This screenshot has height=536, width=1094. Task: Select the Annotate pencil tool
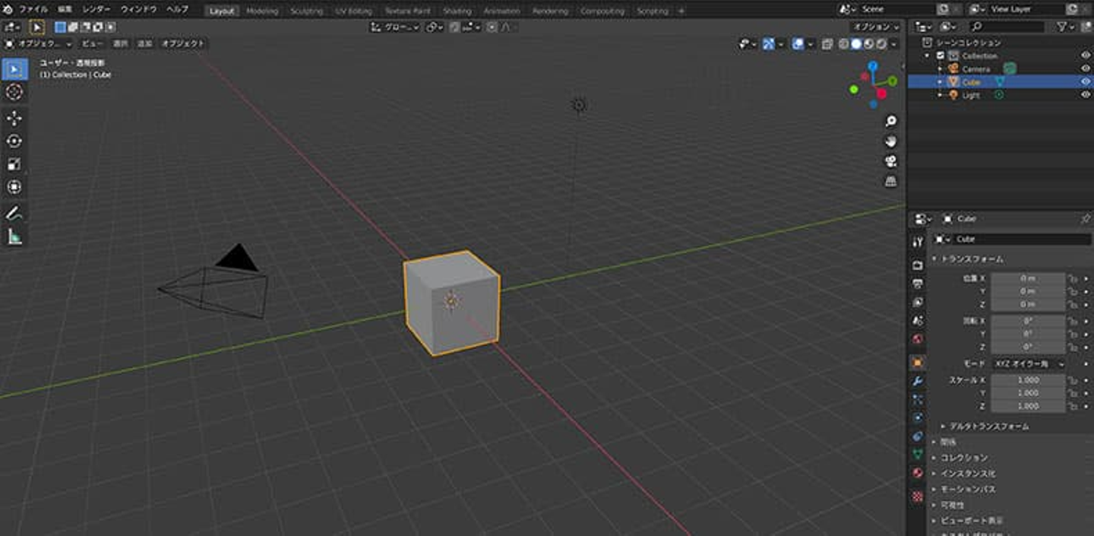(x=14, y=214)
